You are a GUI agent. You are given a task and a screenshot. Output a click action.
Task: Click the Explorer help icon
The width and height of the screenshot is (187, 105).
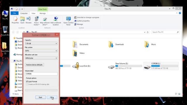point(180,13)
